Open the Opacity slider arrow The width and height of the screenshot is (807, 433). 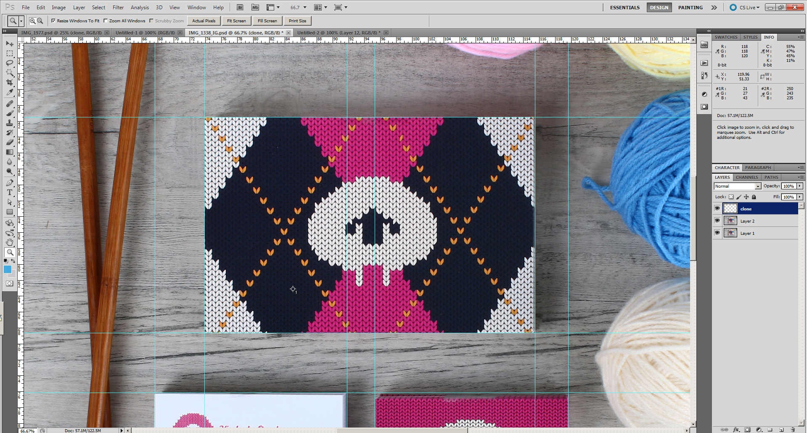click(799, 186)
